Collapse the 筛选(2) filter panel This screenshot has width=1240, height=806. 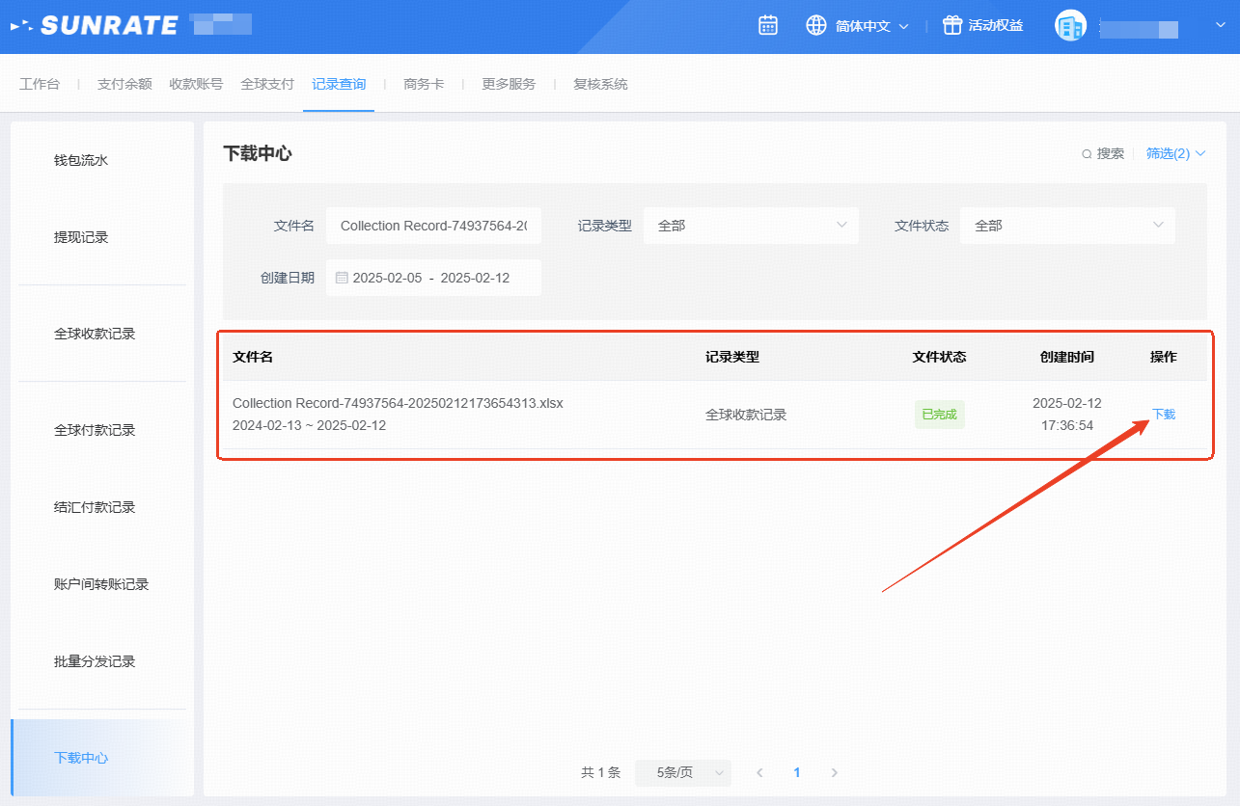pyautogui.click(x=1175, y=153)
